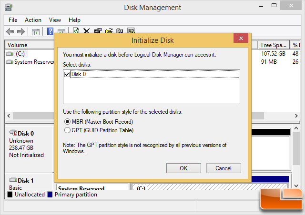This screenshot has width=305, height=215.
Task: Open the Help menu
Action: (x=74, y=20)
